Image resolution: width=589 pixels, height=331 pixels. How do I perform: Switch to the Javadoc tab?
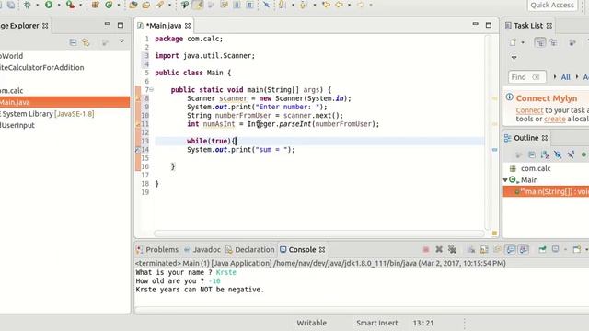click(x=202, y=249)
